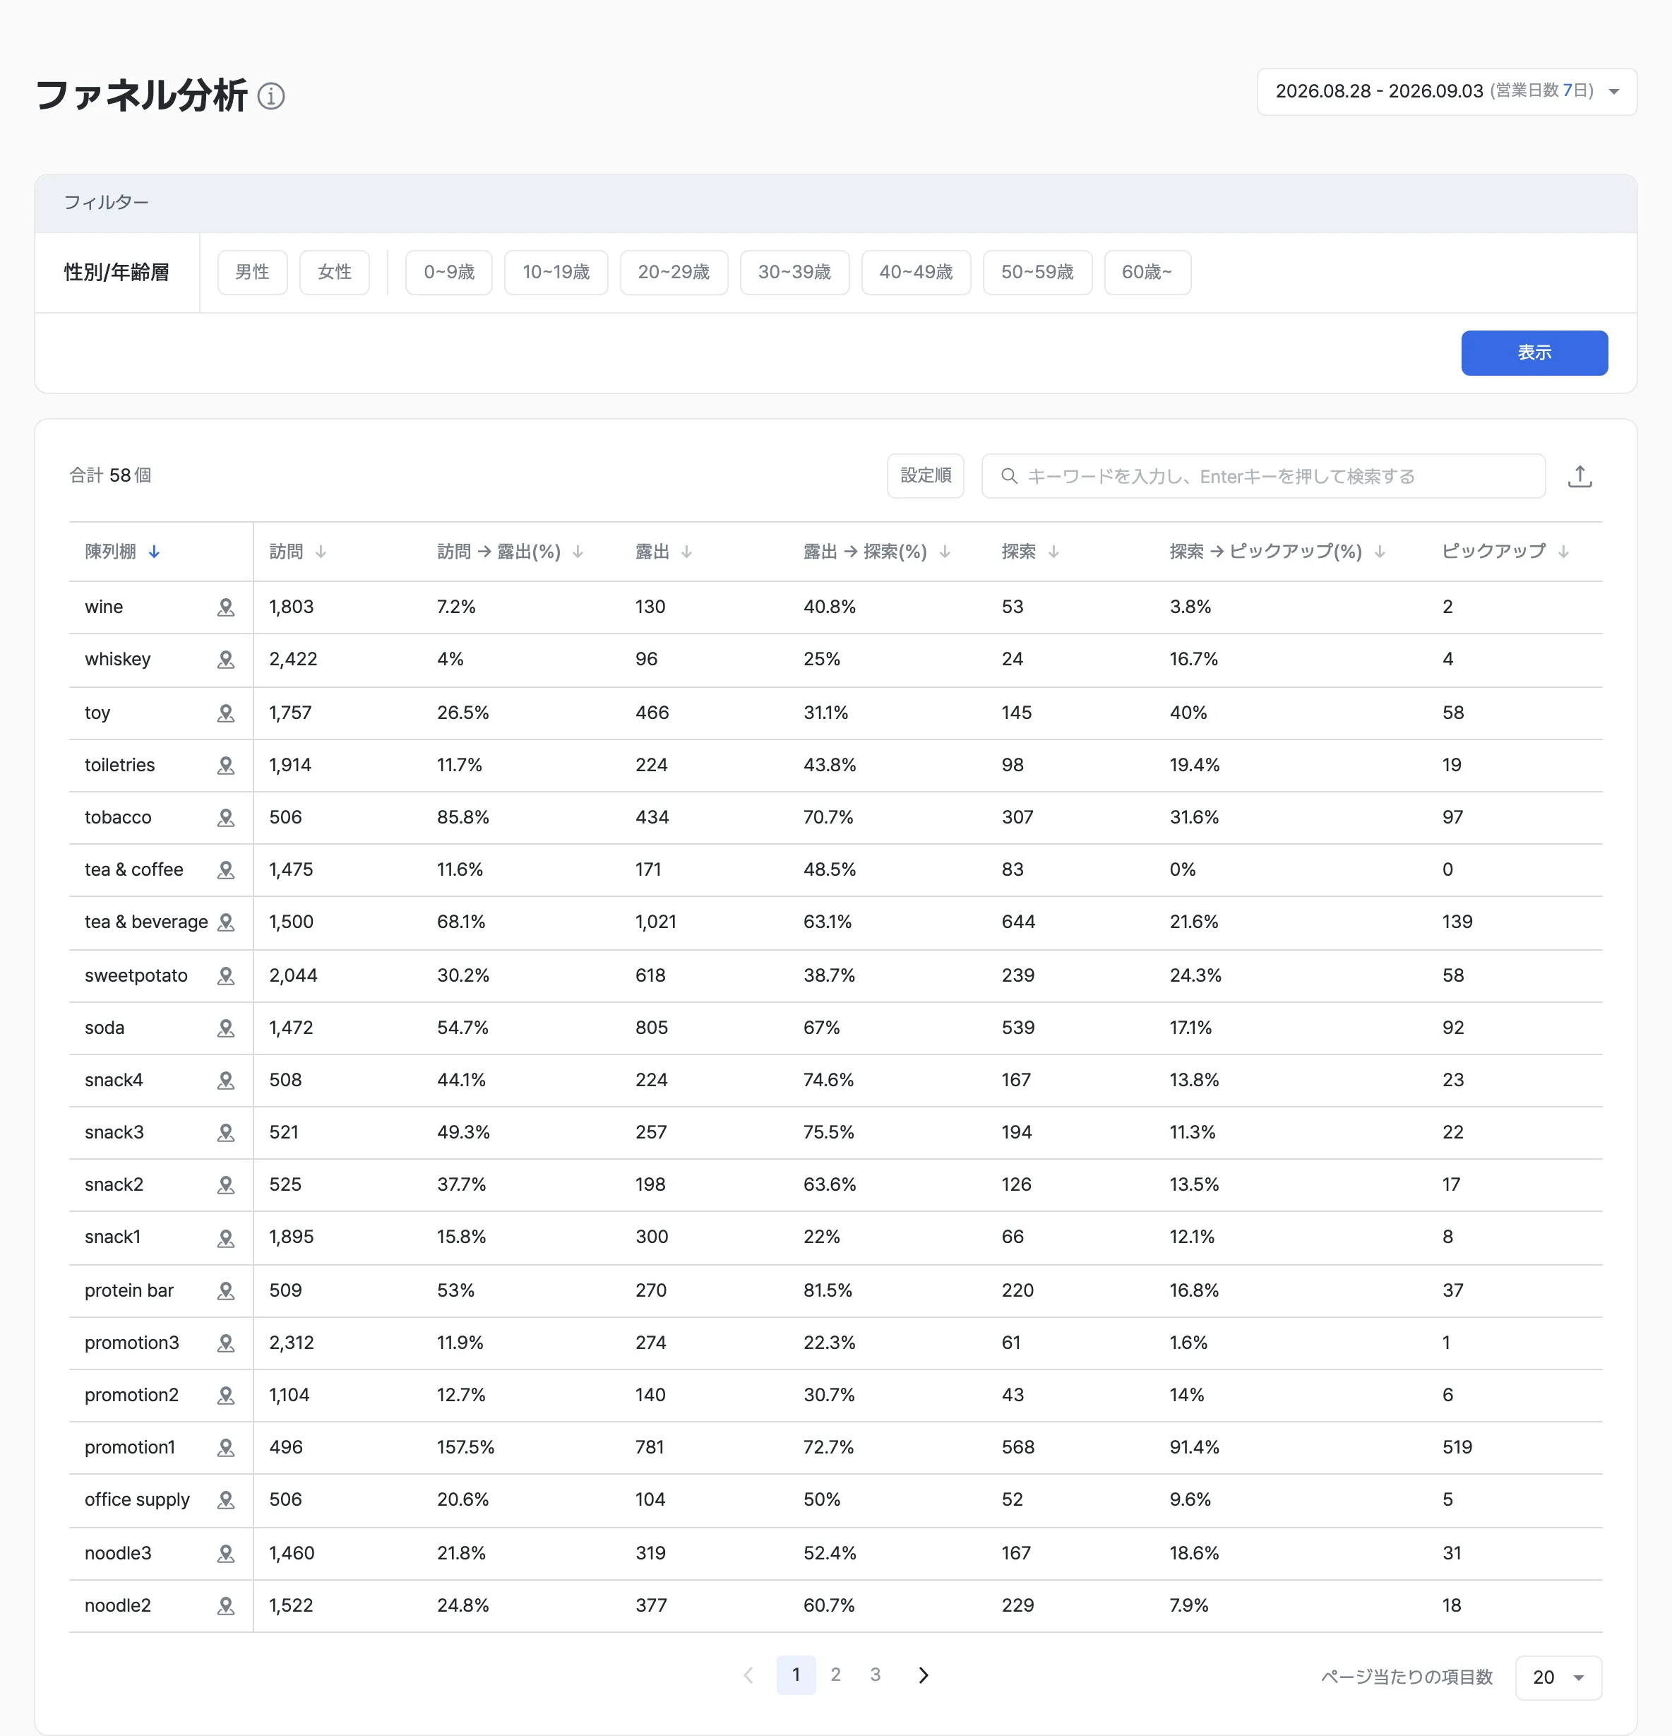The width and height of the screenshot is (1672, 1736).
Task: Sort by 陳列棚 column arrow
Action: (x=154, y=552)
